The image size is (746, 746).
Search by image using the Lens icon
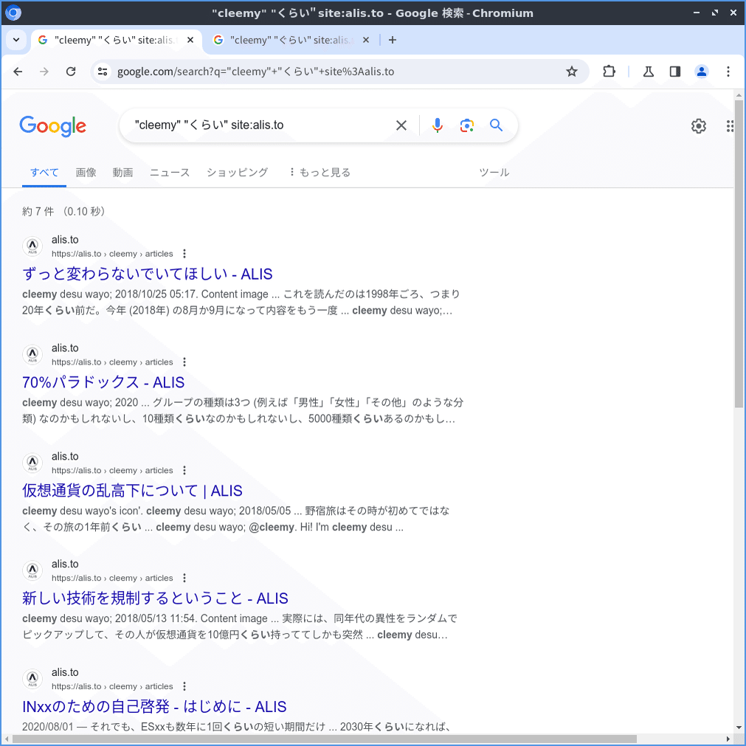click(x=467, y=125)
